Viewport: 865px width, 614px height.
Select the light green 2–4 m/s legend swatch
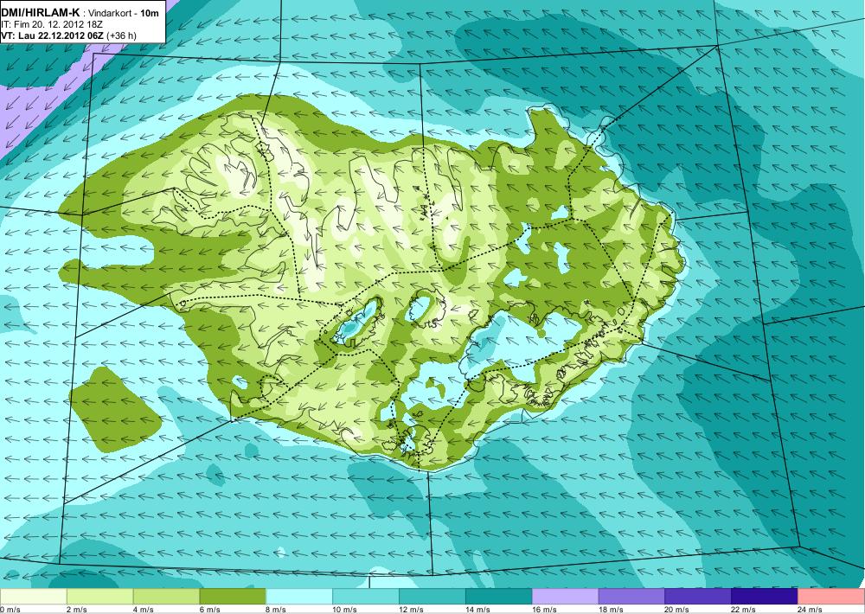99,597
